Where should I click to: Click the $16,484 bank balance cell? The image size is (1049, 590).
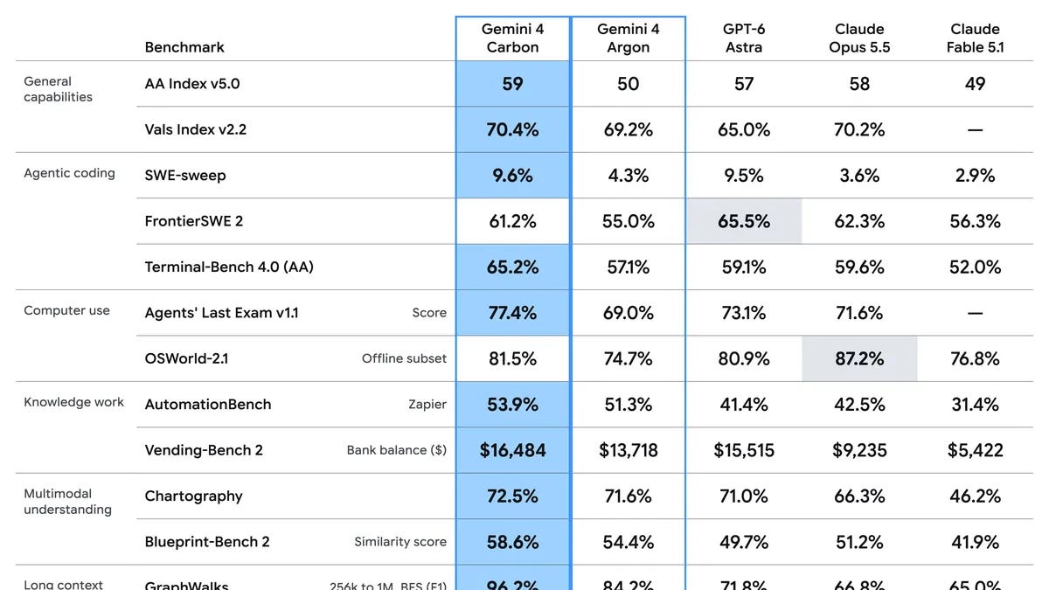tap(513, 450)
